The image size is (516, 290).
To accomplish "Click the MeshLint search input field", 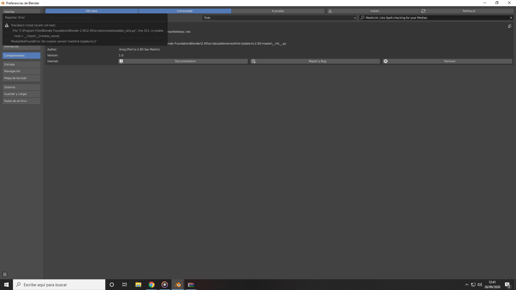I will [435, 18].
